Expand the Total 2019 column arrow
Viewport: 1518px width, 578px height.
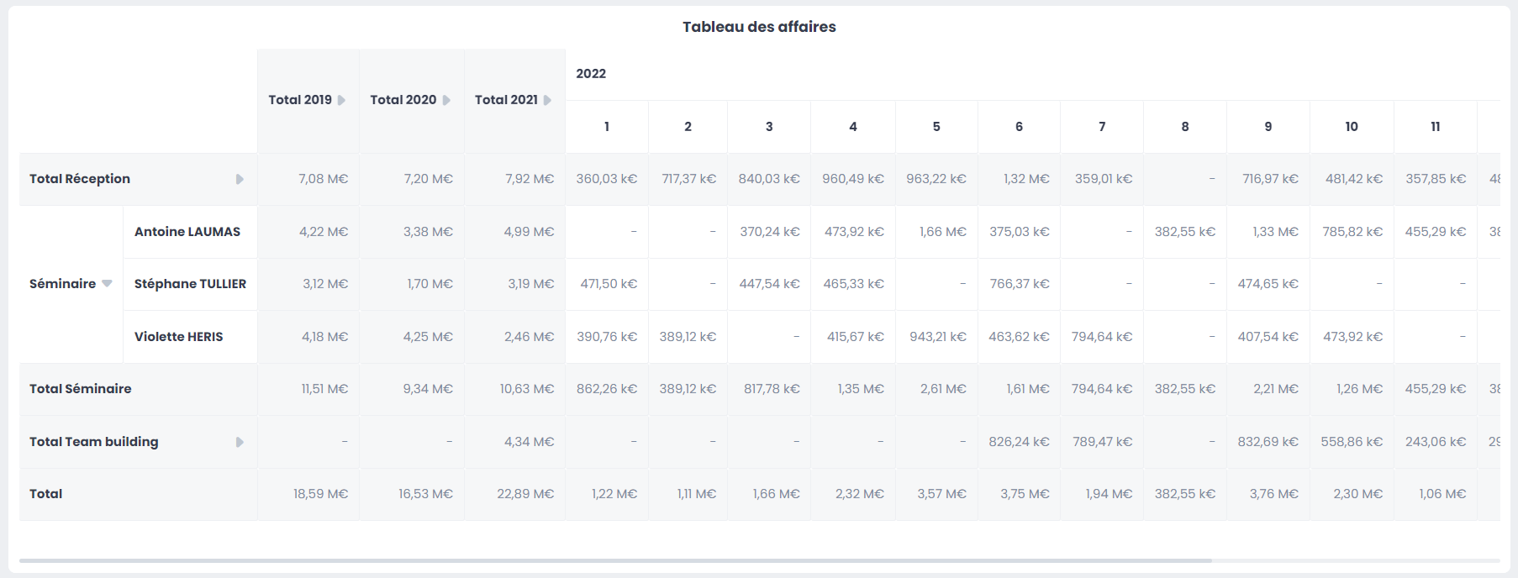tap(341, 100)
